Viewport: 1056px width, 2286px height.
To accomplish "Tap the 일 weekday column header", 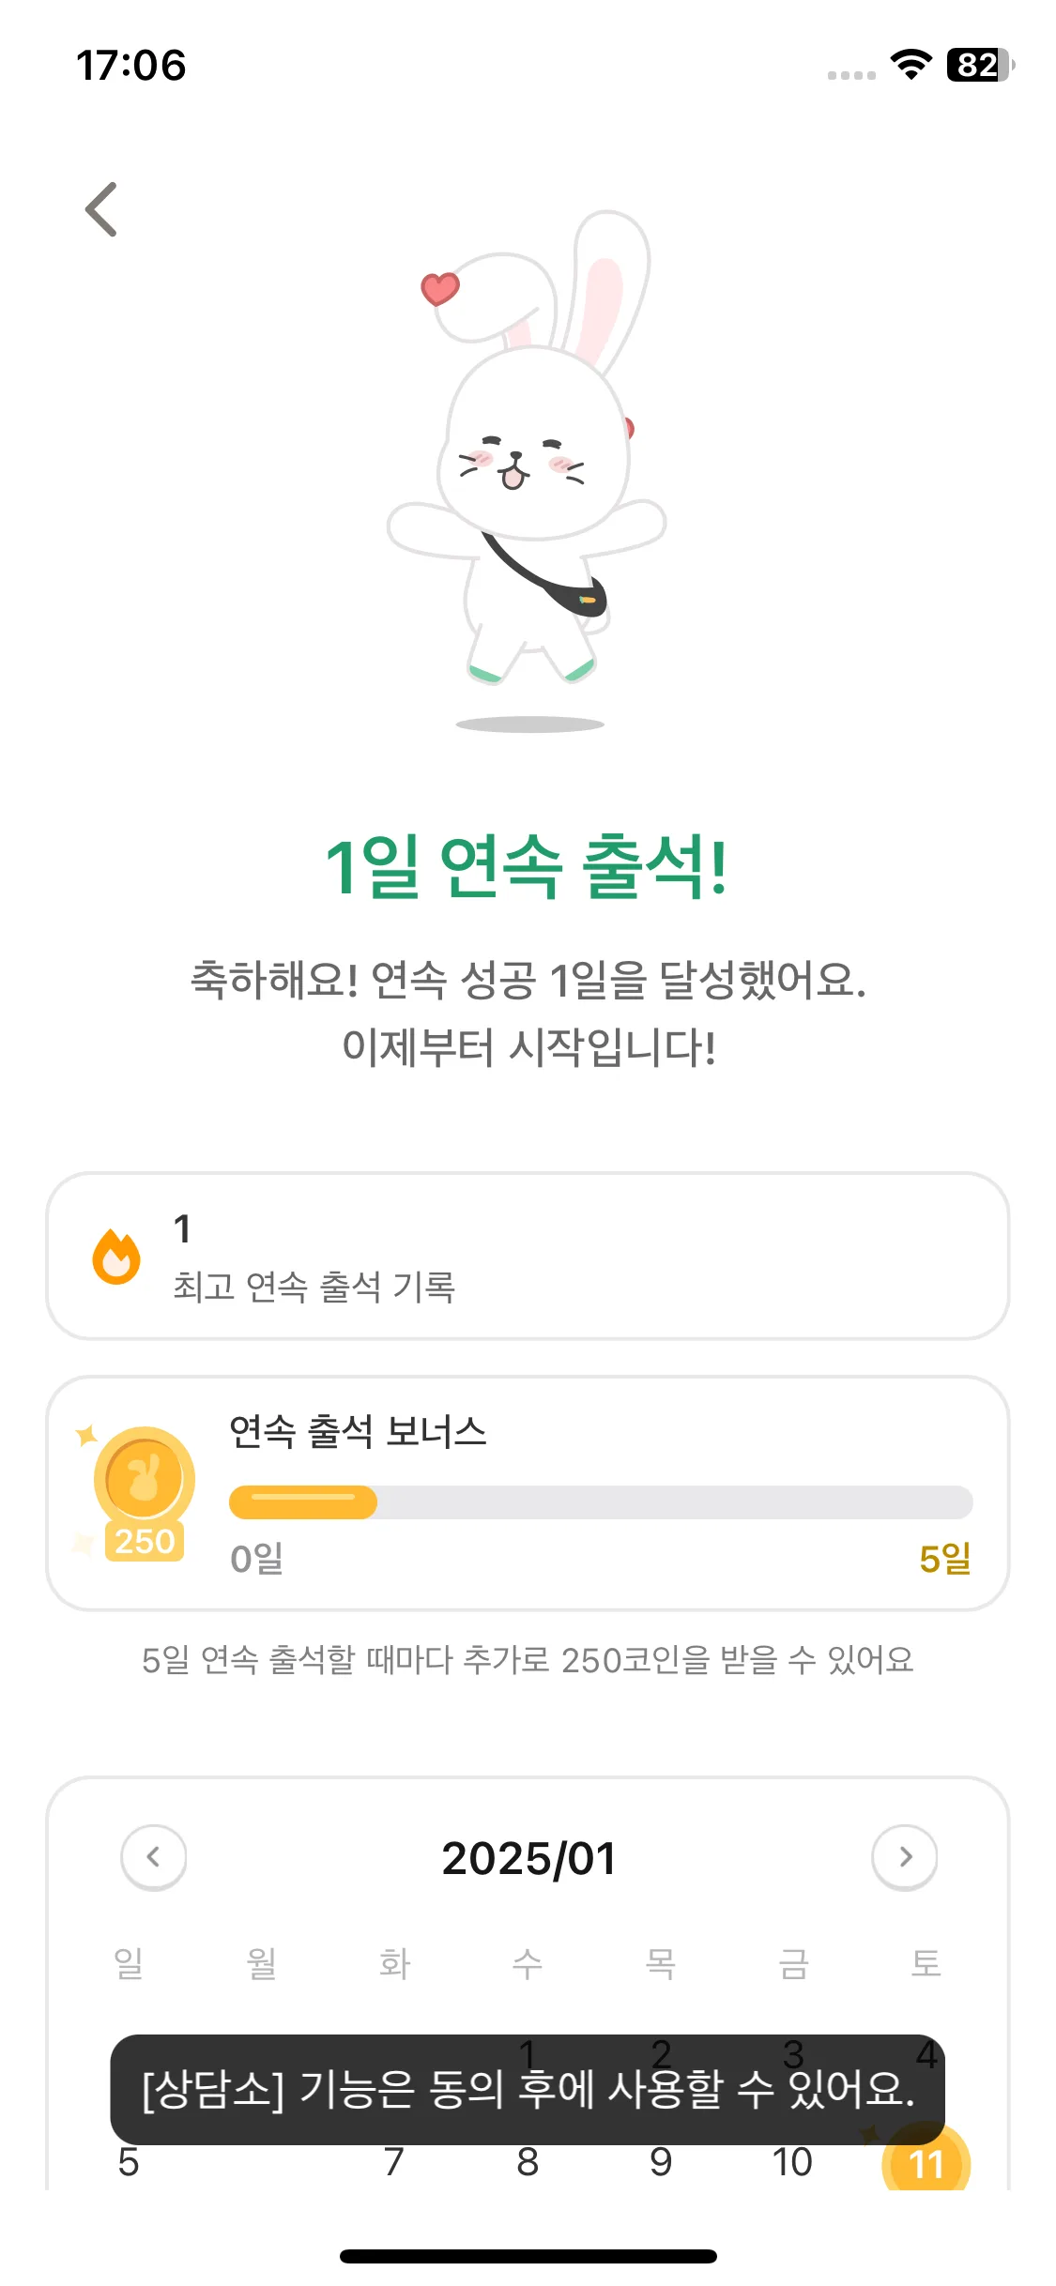I will point(129,1963).
